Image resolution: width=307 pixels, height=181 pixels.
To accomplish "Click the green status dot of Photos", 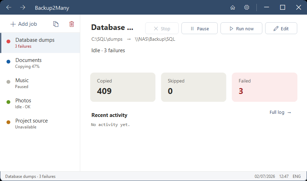I will pos(8,102).
